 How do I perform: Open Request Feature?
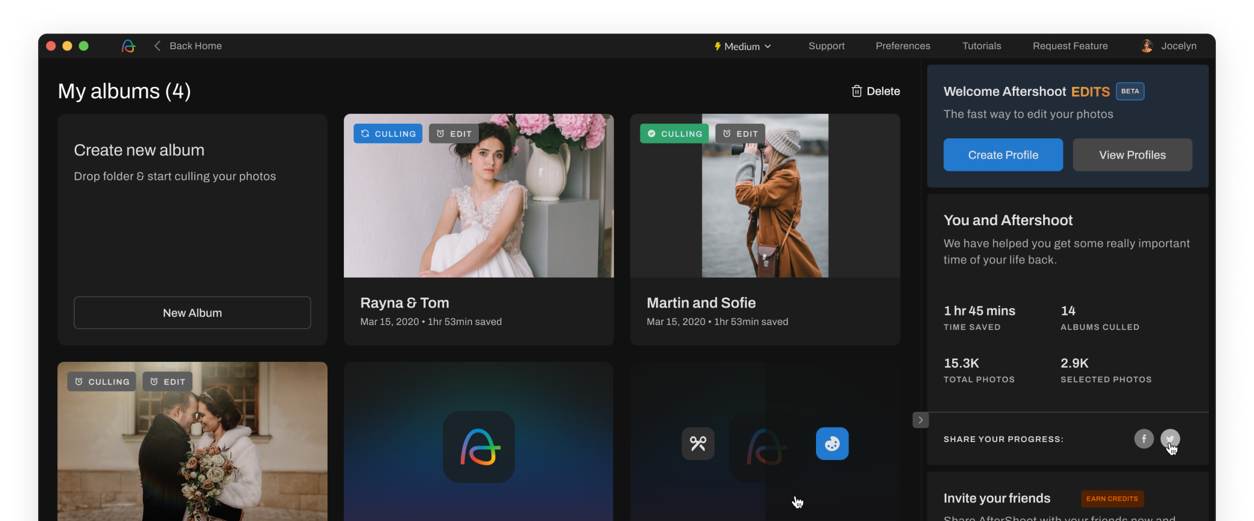click(1070, 46)
